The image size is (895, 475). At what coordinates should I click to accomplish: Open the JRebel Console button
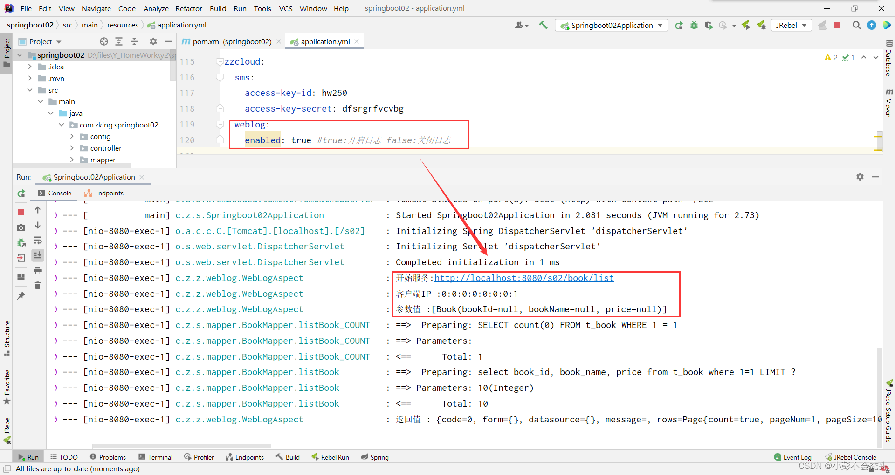[x=850, y=457]
